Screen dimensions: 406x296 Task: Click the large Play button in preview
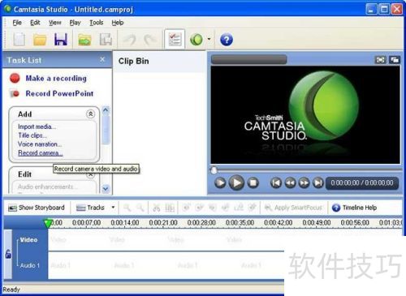pyautogui.click(x=236, y=183)
